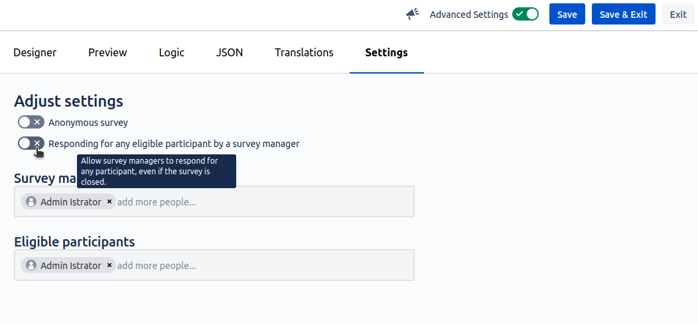Go to the Logic tab
The image size is (698, 324).
171,52
